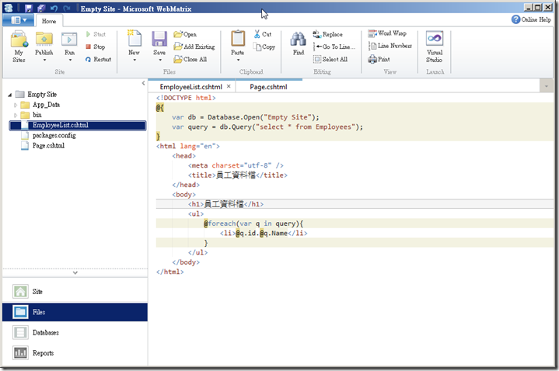Toggle Line Numbers display
The width and height of the screenshot is (559, 371).
point(390,46)
